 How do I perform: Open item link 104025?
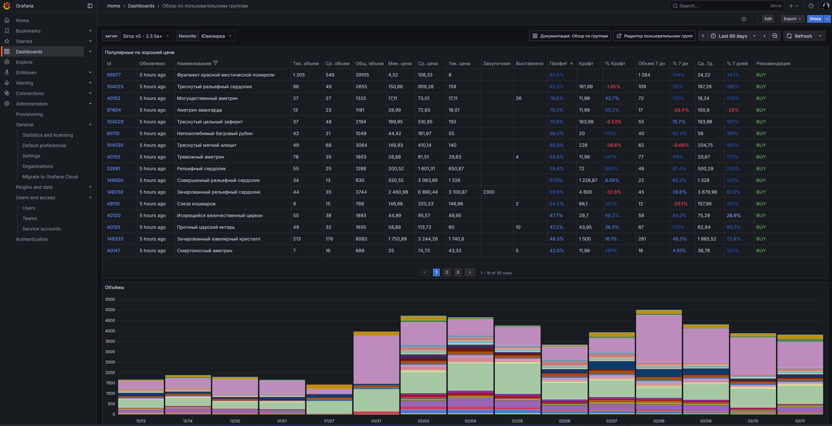[x=115, y=87]
